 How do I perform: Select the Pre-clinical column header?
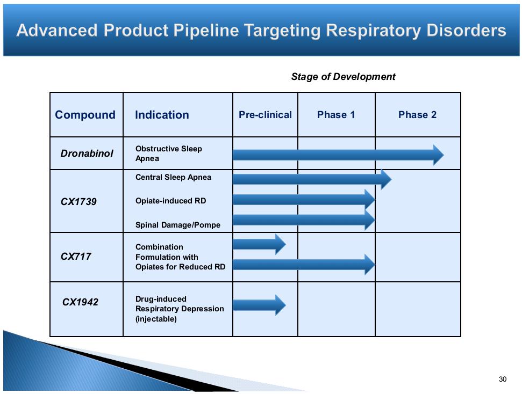point(265,115)
